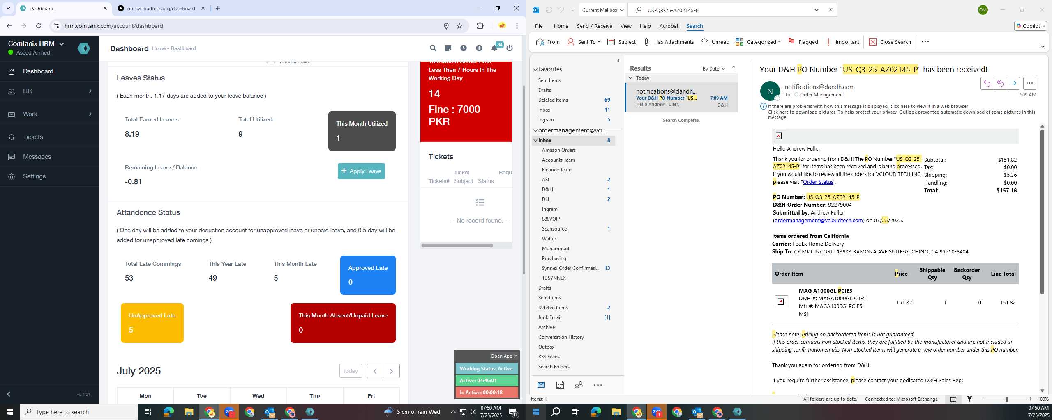Open the HRM dashboard search icon
Viewport: 1052px width, 420px height.
[433, 48]
